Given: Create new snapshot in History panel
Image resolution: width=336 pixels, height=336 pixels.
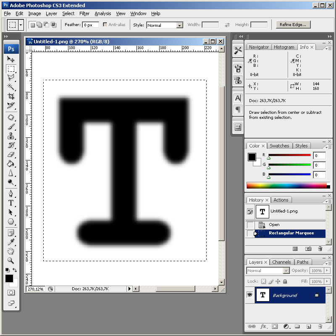Looking at the screenshot, I should tap(308, 249).
